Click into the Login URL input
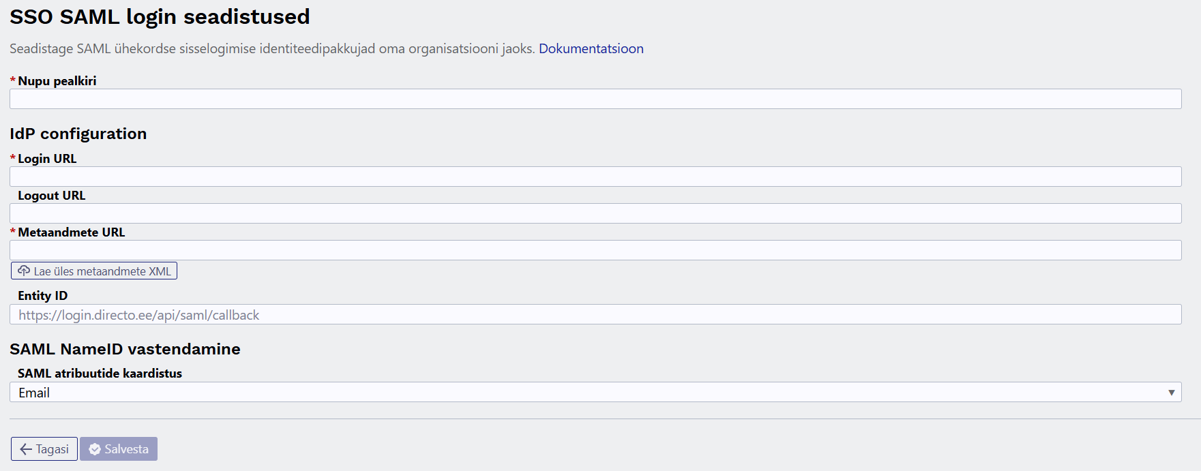1201x471 pixels. click(595, 177)
